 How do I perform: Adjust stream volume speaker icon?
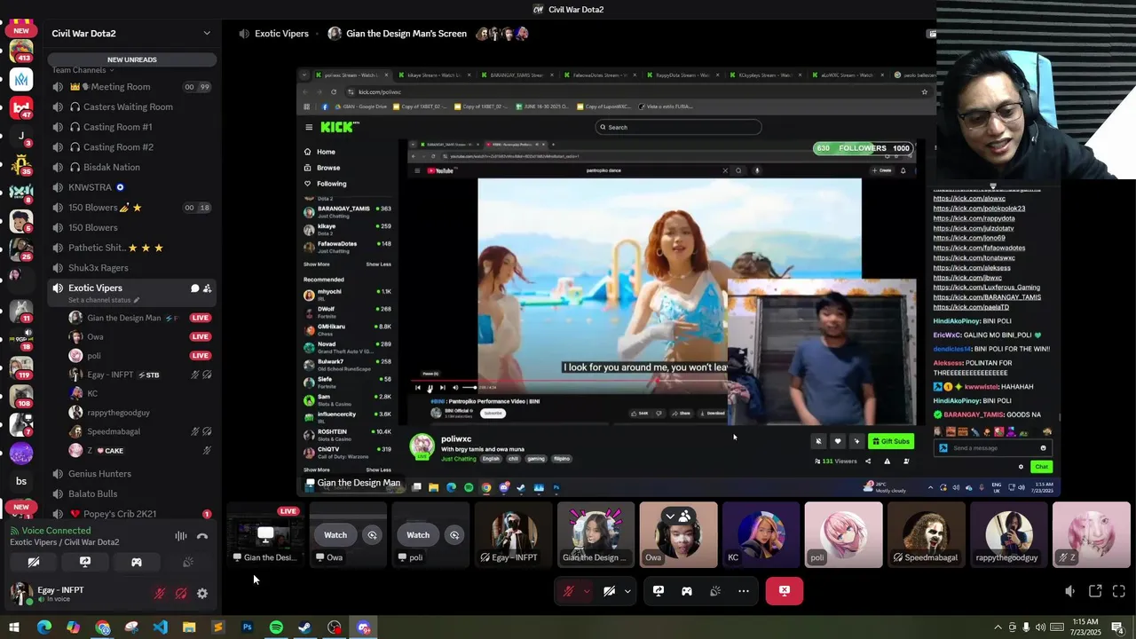[1070, 591]
